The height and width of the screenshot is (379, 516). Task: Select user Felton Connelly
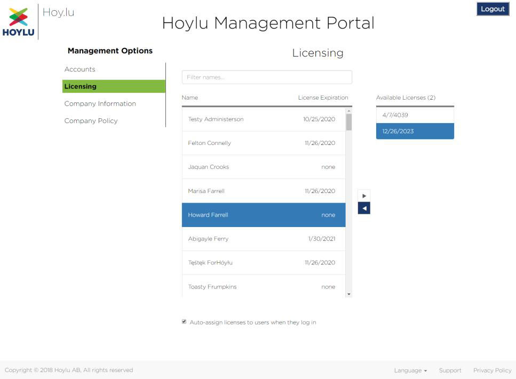pyautogui.click(x=264, y=143)
